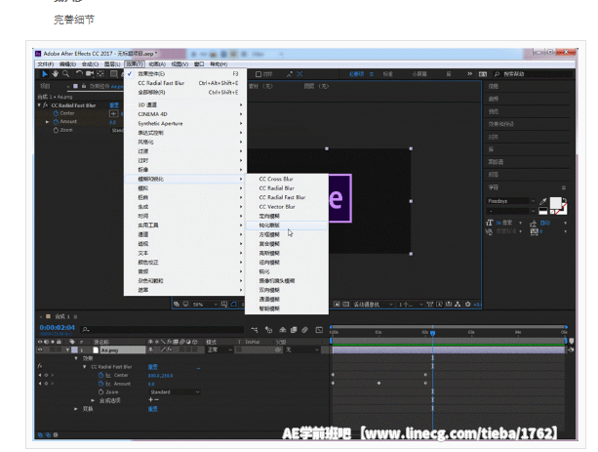Open the font style dropdown in Character panel

(511, 211)
